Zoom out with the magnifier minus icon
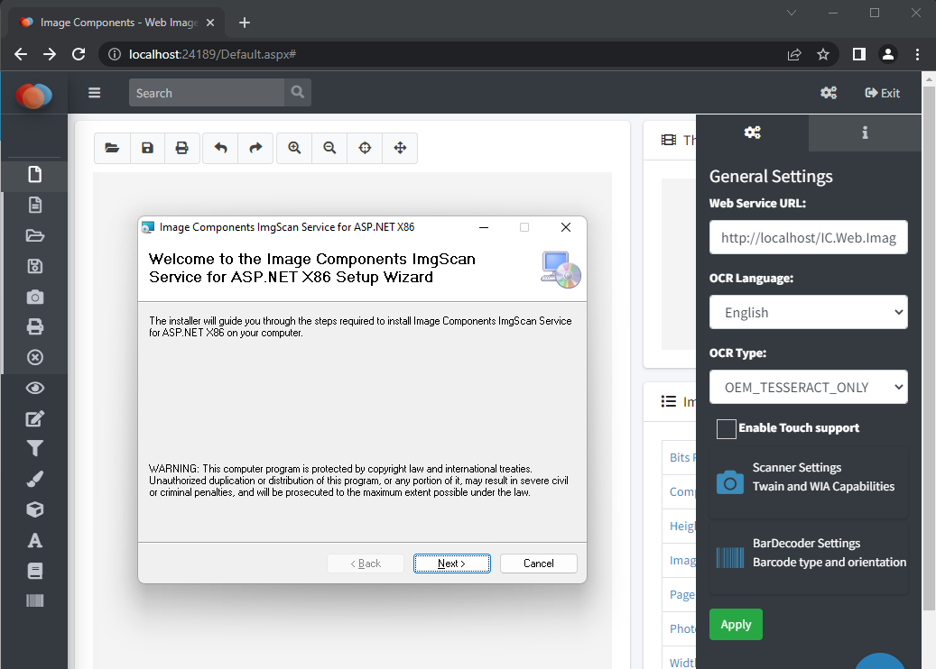936x669 pixels. [x=329, y=148]
